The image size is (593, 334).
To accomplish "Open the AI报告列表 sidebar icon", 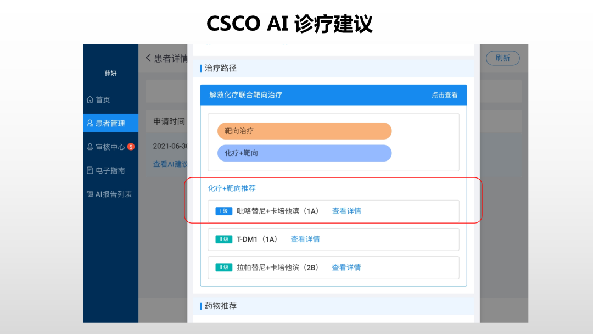I will pyautogui.click(x=90, y=194).
